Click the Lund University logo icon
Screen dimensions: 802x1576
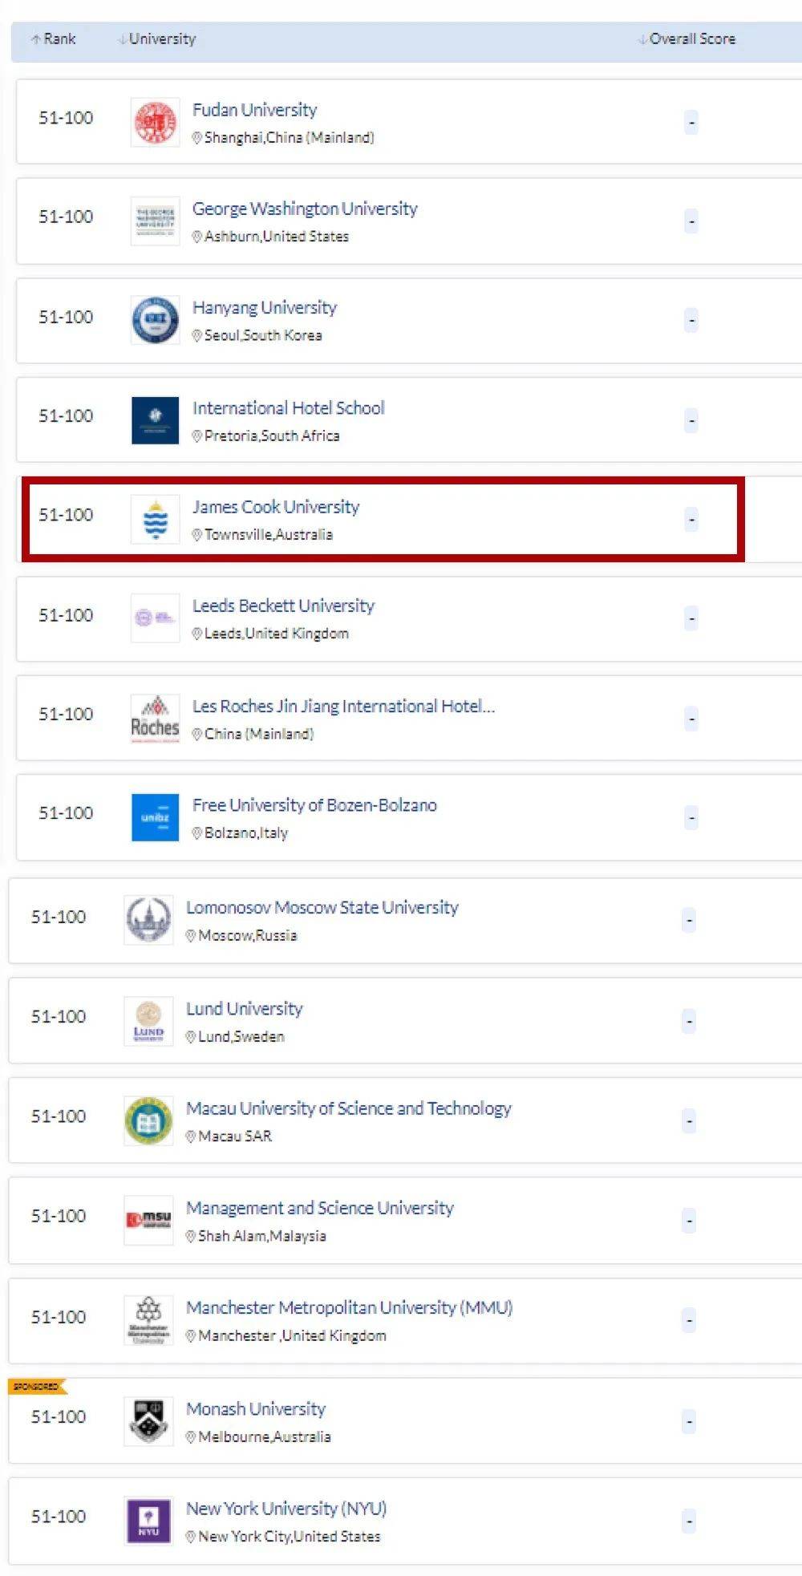click(x=148, y=1021)
